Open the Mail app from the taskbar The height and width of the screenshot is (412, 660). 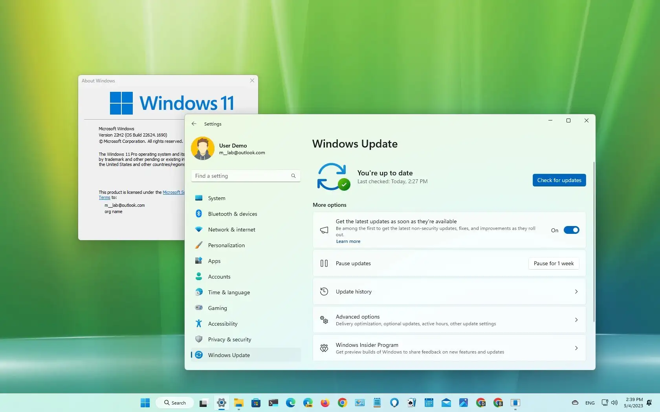pos(446,403)
